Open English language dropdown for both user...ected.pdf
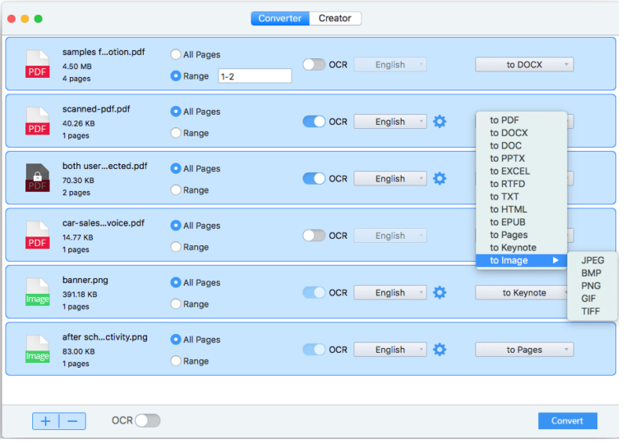 coord(390,178)
